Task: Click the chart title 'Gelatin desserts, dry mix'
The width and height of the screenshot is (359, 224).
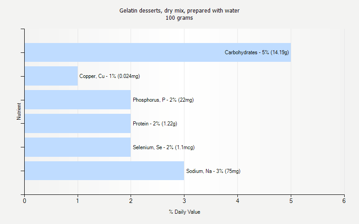Action: [x=179, y=11]
